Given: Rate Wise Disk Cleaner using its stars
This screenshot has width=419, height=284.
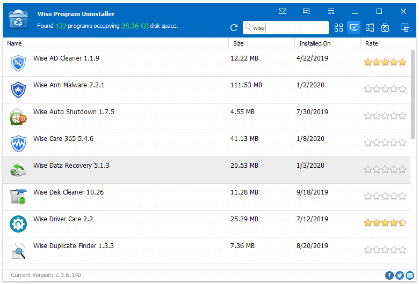Looking at the screenshot, I should (385, 196).
